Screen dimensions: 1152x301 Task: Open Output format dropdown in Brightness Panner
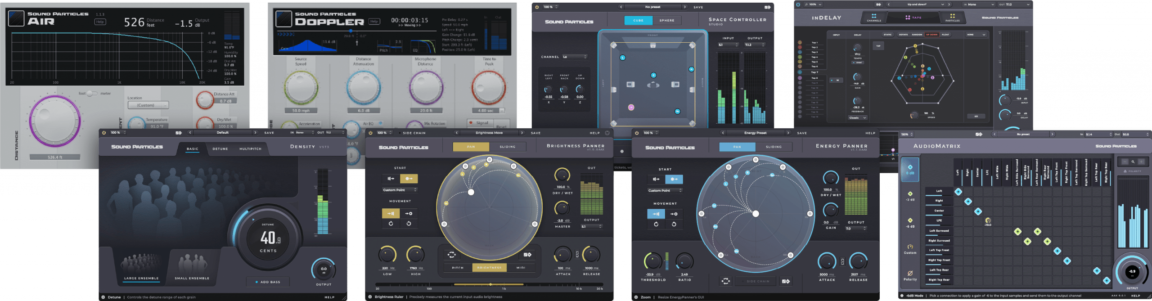(x=591, y=226)
